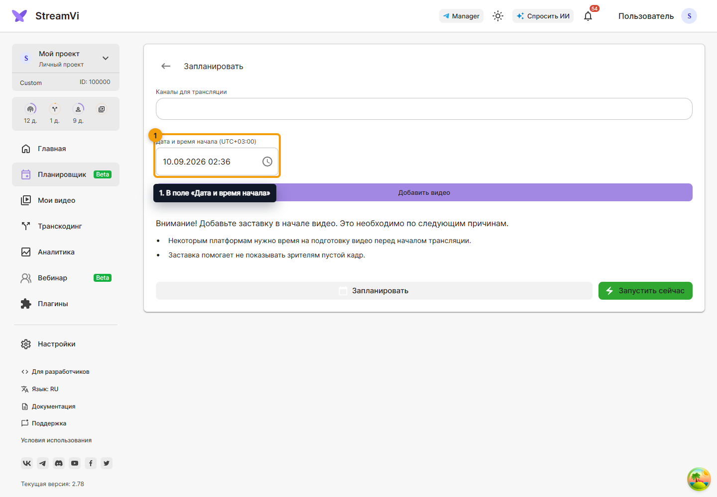The width and height of the screenshot is (717, 497).
Task: Click the purple Добавить видео button
Action: coord(424,192)
